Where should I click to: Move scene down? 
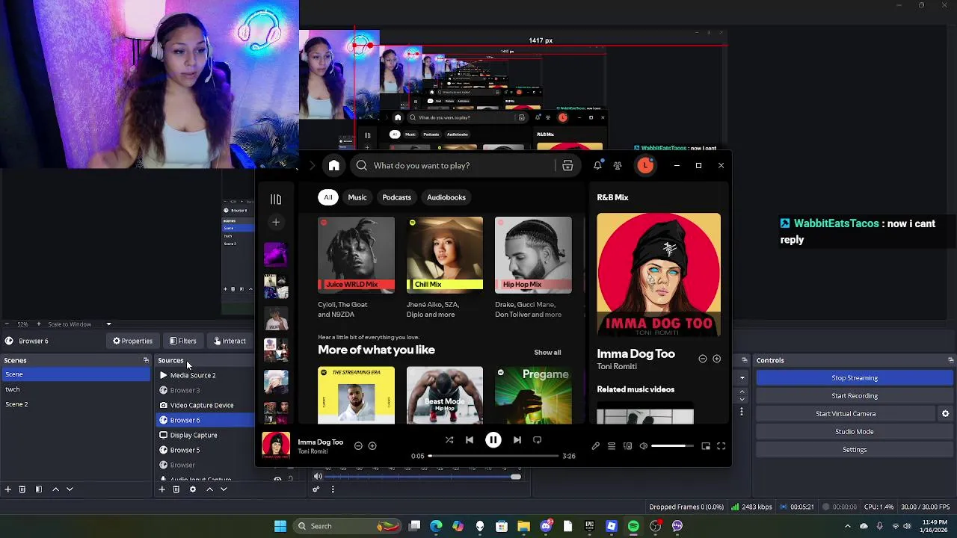[x=70, y=489]
